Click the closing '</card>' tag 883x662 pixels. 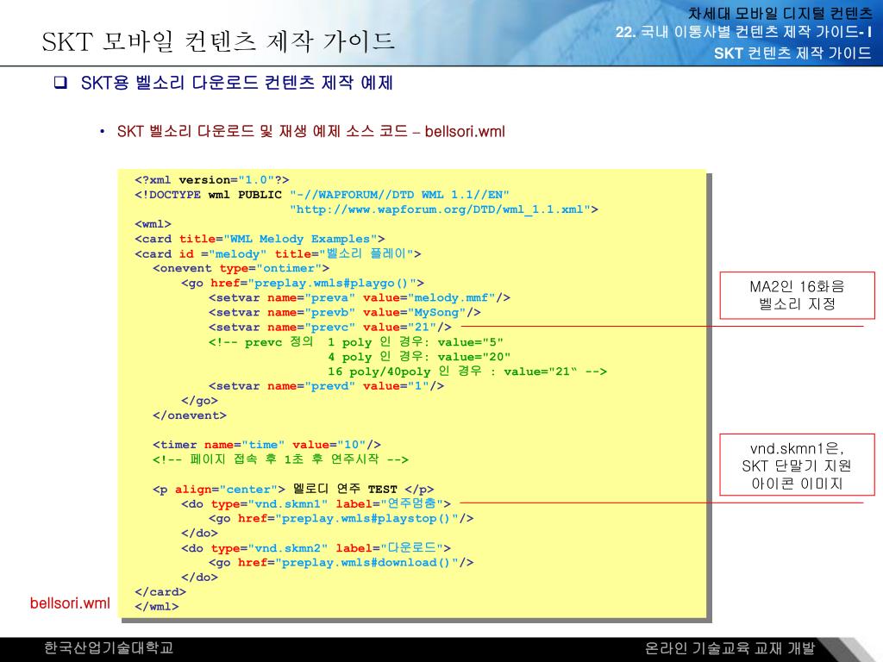coord(160,591)
